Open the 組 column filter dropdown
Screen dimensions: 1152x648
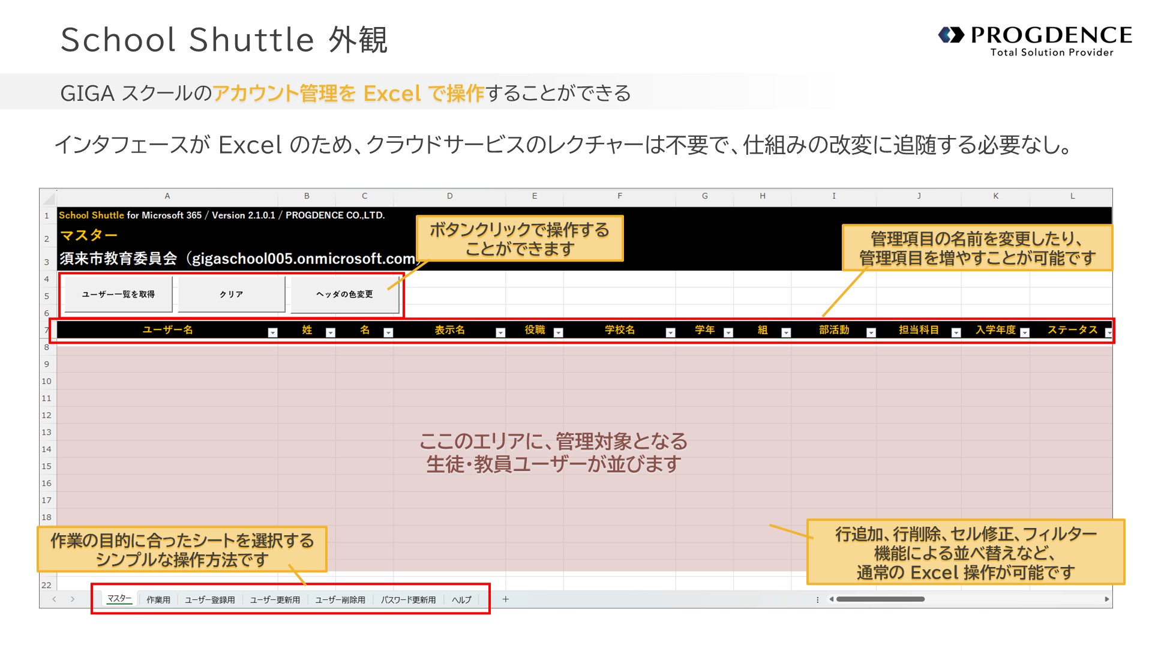[x=786, y=332]
